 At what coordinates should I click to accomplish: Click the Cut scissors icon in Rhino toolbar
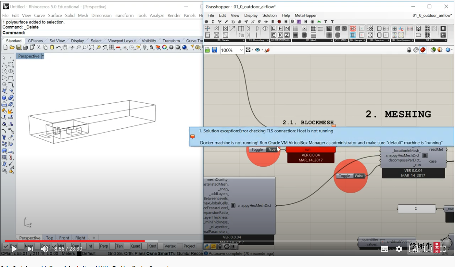pyautogui.click(x=39, y=47)
